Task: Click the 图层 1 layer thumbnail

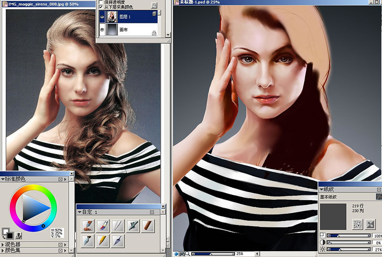Action: click(112, 17)
